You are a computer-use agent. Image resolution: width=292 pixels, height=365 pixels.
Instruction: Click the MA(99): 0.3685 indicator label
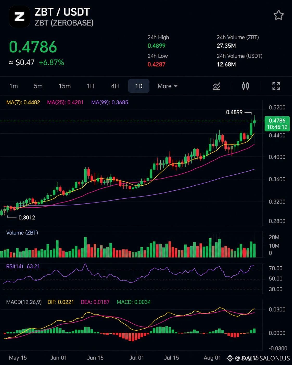(x=110, y=102)
